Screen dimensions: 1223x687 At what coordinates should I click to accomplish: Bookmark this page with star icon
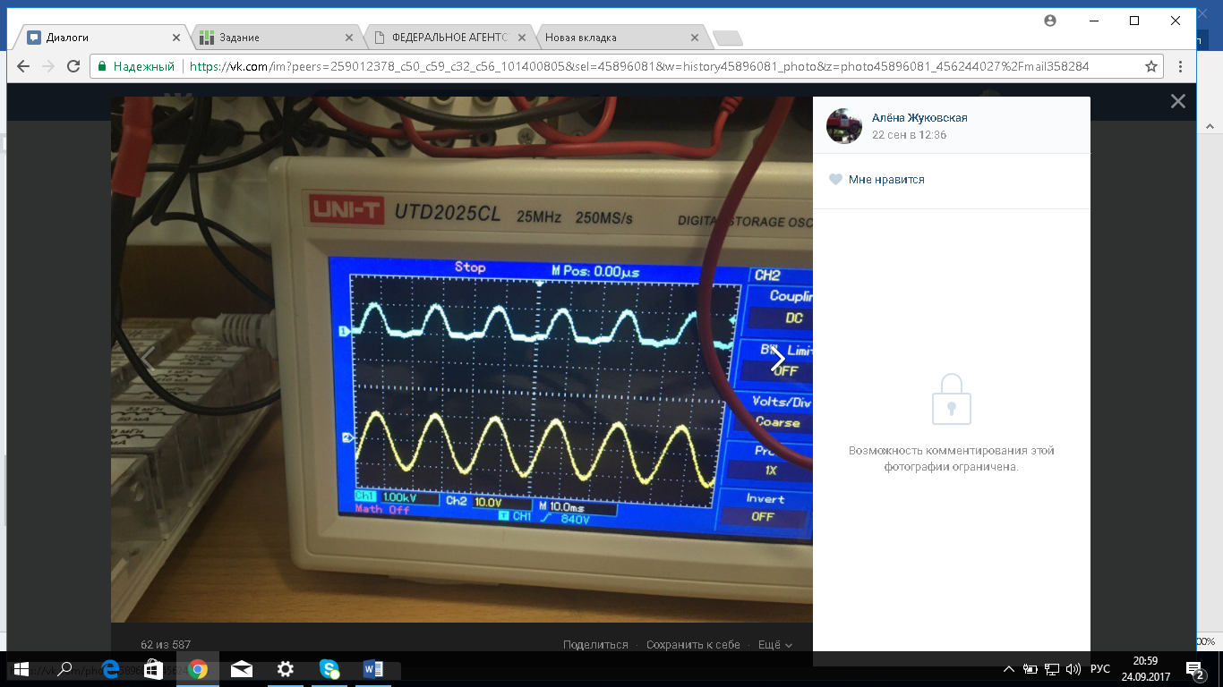[1151, 66]
